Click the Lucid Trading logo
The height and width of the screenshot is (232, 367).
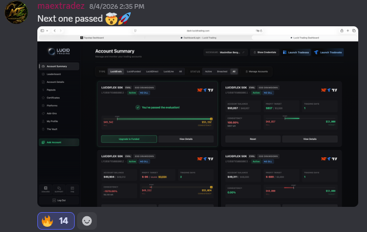pyautogui.click(x=59, y=51)
